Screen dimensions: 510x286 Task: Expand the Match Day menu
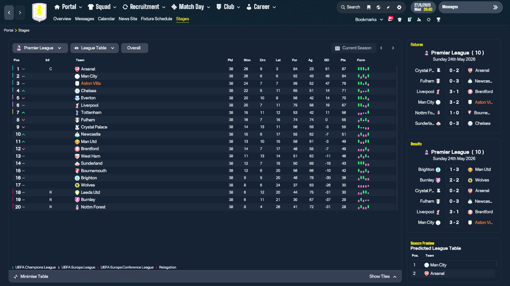(x=191, y=7)
